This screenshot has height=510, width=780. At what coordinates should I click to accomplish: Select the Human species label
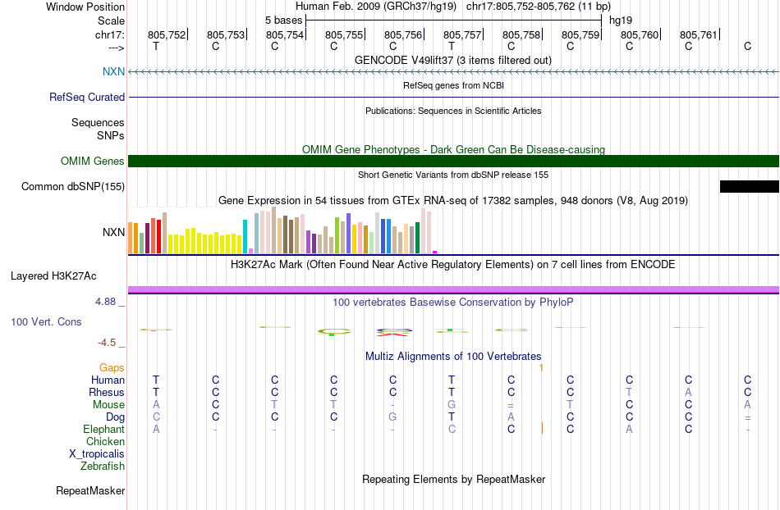click(x=108, y=380)
